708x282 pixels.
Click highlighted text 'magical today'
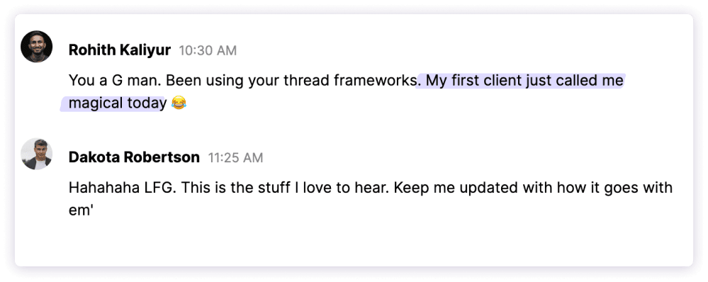click(118, 103)
